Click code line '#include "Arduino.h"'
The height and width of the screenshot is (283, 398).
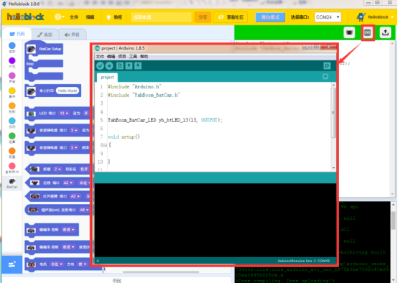tap(134, 86)
